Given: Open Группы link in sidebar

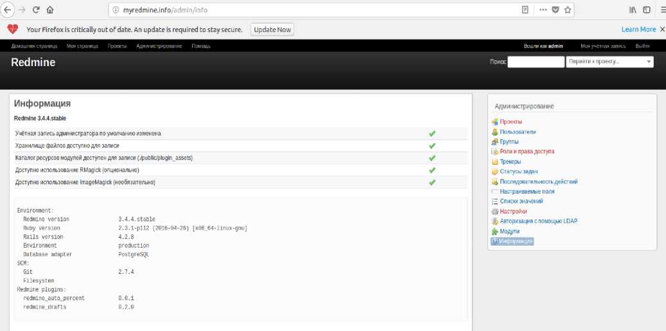Looking at the screenshot, I should coord(509,142).
